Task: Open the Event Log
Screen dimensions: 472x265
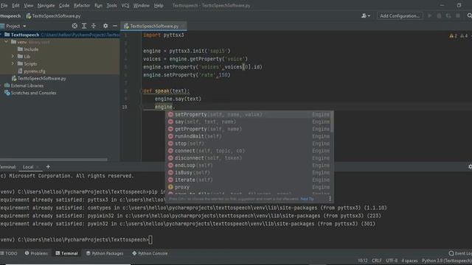Action: point(460,253)
